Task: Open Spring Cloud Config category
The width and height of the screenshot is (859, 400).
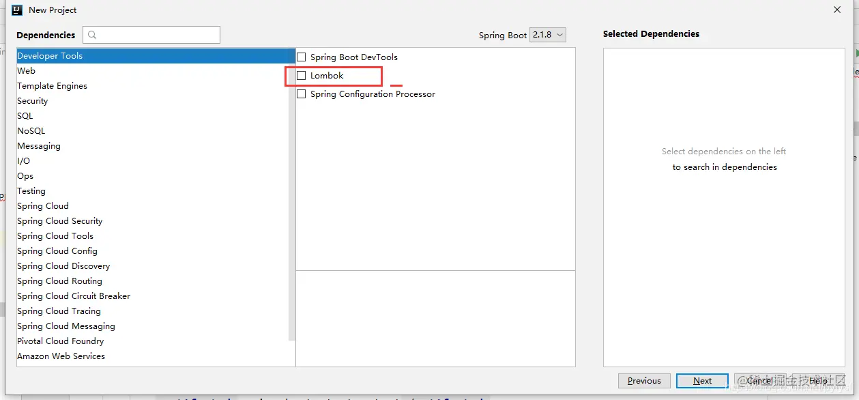Action: pos(156,251)
